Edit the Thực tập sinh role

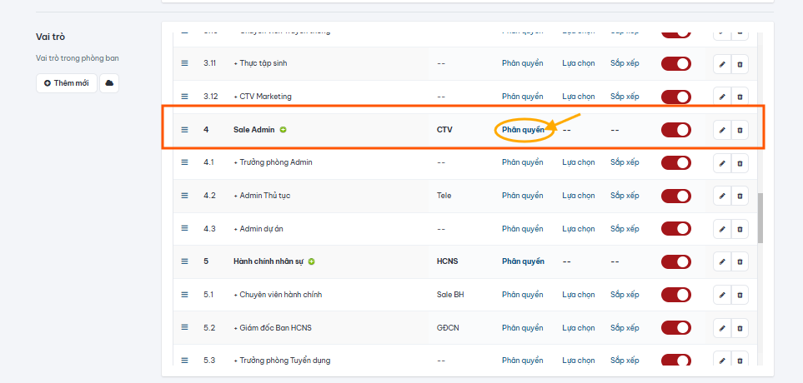tap(722, 64)
